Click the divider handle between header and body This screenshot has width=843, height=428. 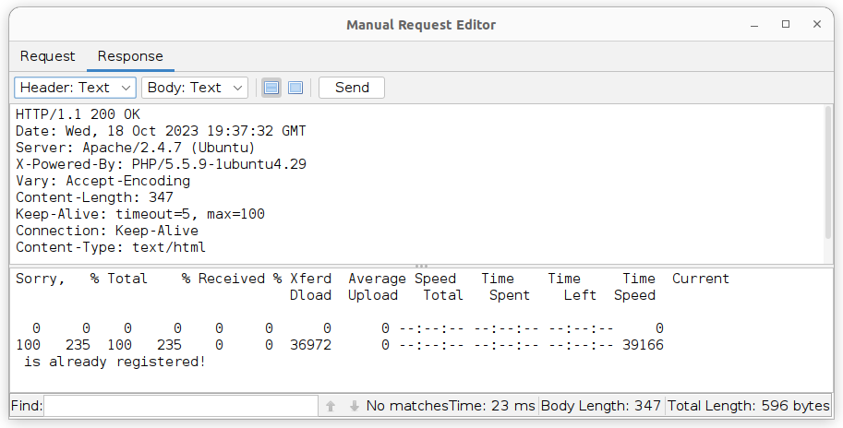(421, 266)
